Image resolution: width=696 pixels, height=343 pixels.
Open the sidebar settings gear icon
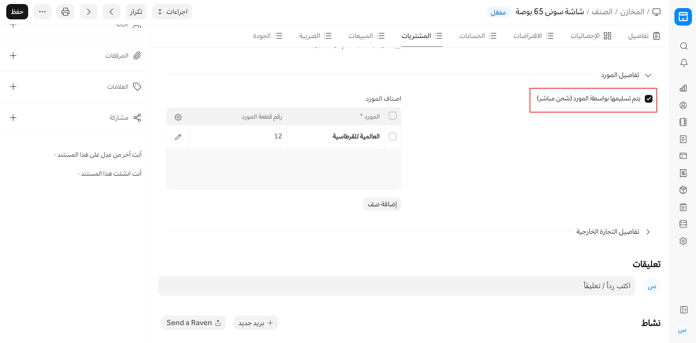(x=683, y=241)
